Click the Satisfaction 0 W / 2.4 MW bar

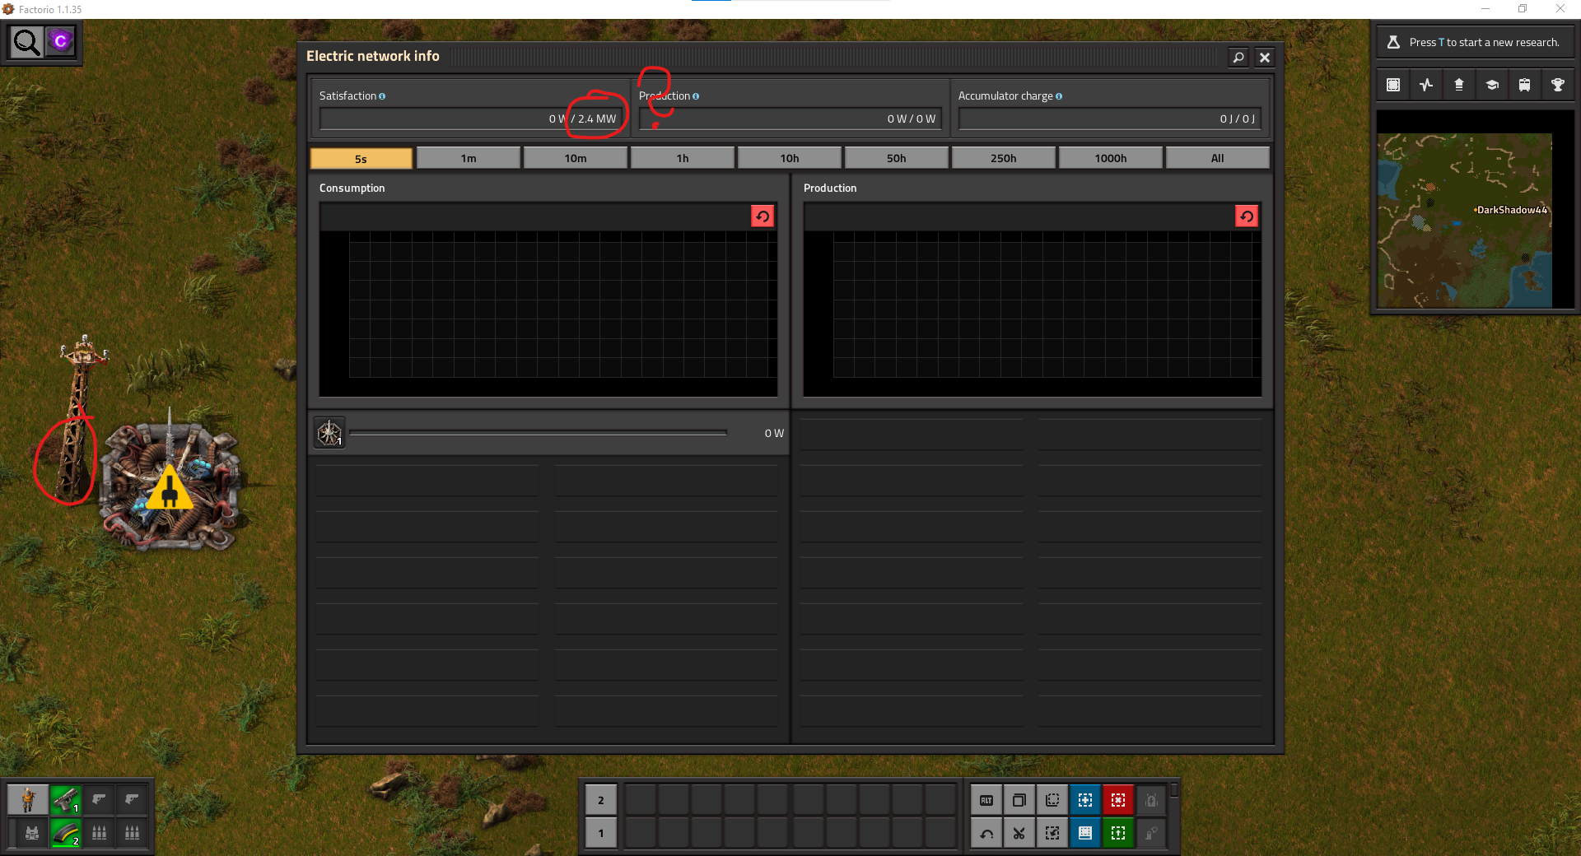[470, 119]
